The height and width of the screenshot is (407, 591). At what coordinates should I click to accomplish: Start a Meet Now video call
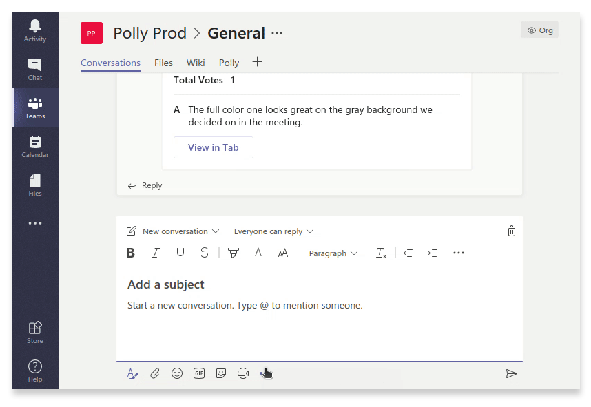click(x=242, y=373)
